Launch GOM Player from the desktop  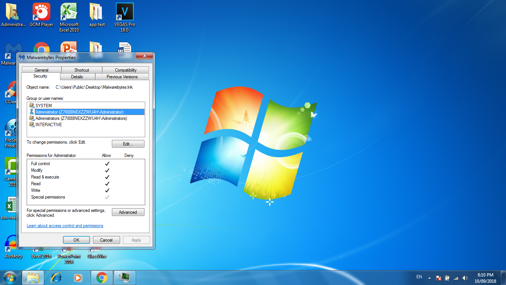[41, 15]
